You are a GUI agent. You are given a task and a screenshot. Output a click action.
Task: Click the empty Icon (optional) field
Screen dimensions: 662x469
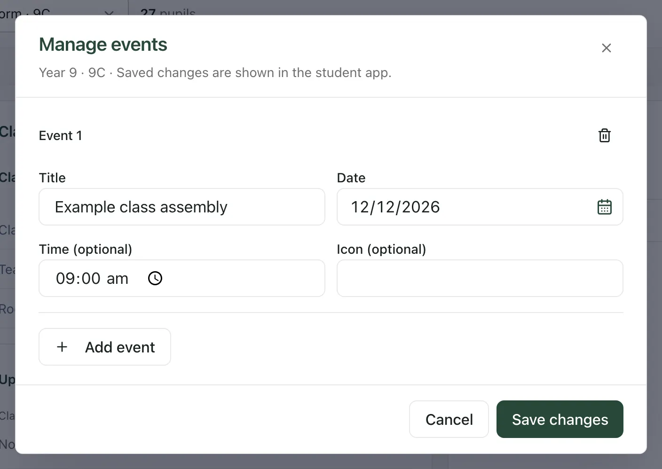tap(480, 278)
